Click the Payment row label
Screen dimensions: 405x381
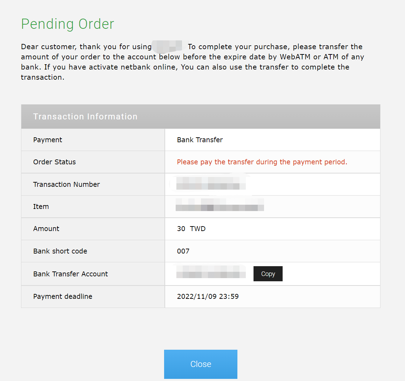point(47,140)
